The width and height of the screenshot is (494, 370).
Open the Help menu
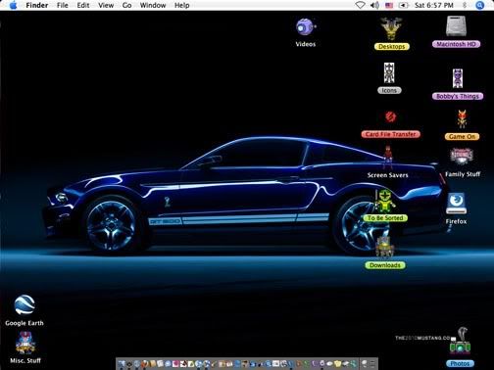pos(182,5)
